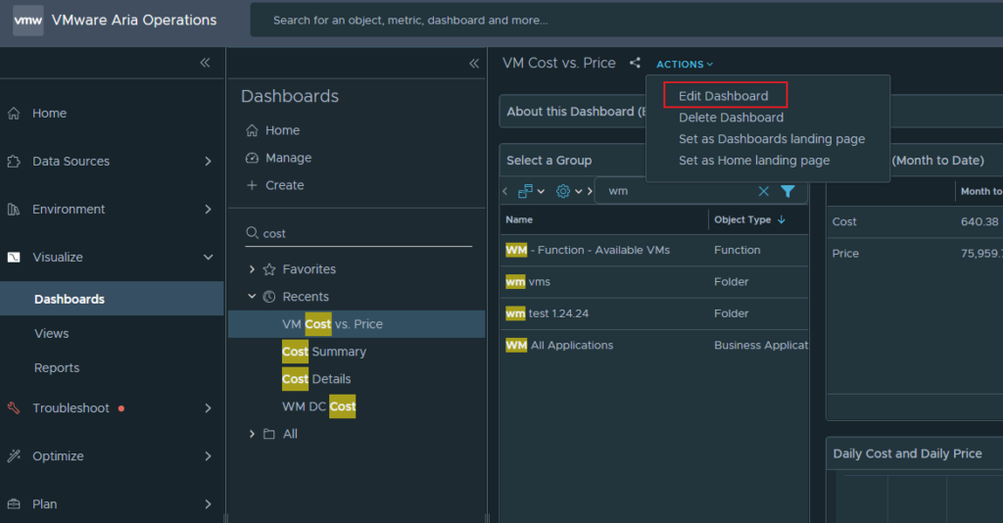Expand the Favorites tree node
1003x523 pixels.
(252, 269)
